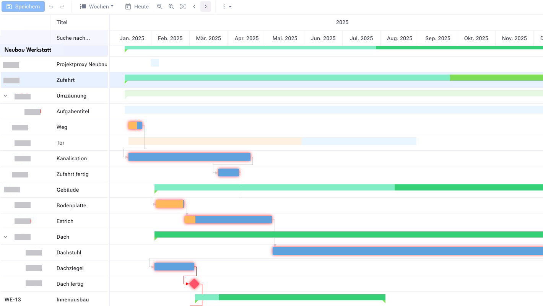Click the left chevron navigation arrow

tap(194, 7)
